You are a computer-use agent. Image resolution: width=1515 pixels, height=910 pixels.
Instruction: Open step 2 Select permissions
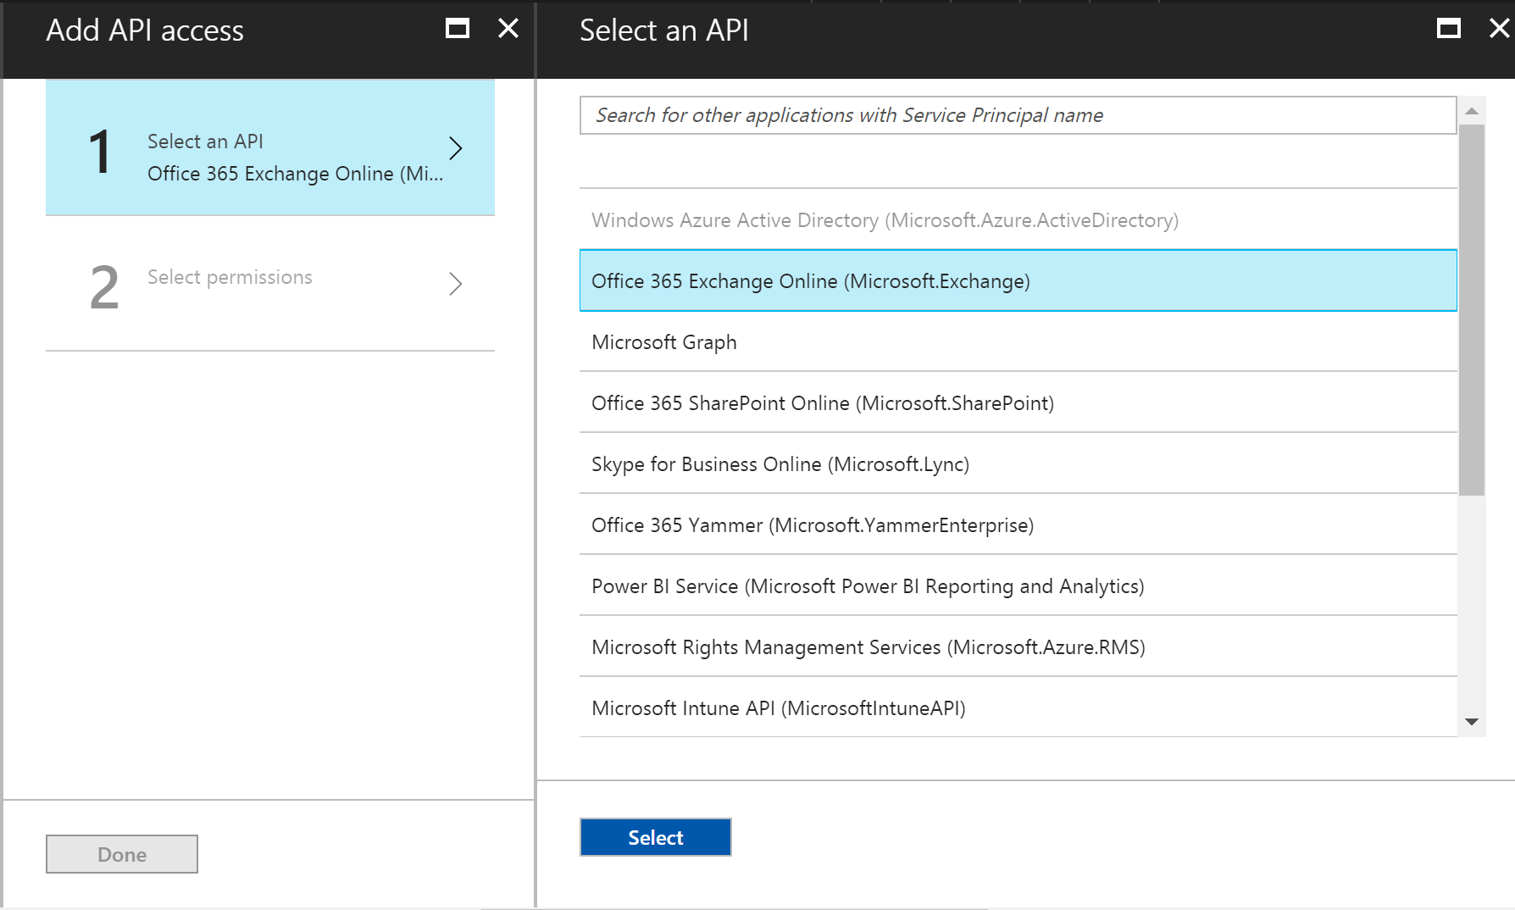(x=269, y=283)
